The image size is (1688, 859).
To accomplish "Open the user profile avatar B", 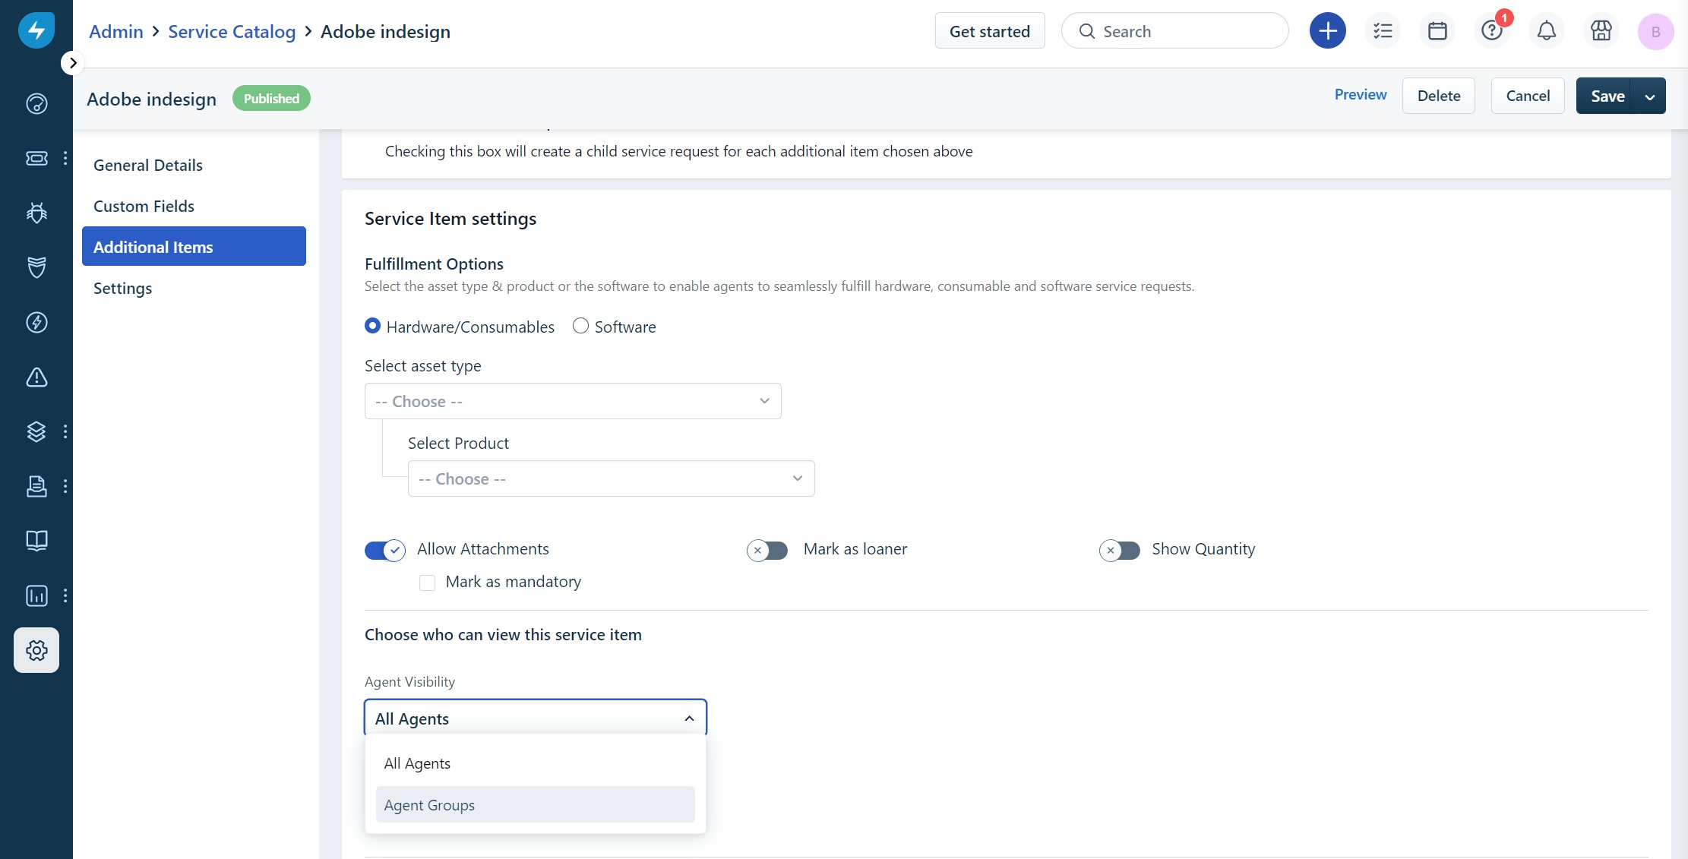I will coord(1656,32).
